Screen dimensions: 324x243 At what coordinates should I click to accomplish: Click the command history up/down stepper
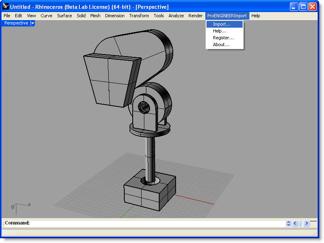288,223
